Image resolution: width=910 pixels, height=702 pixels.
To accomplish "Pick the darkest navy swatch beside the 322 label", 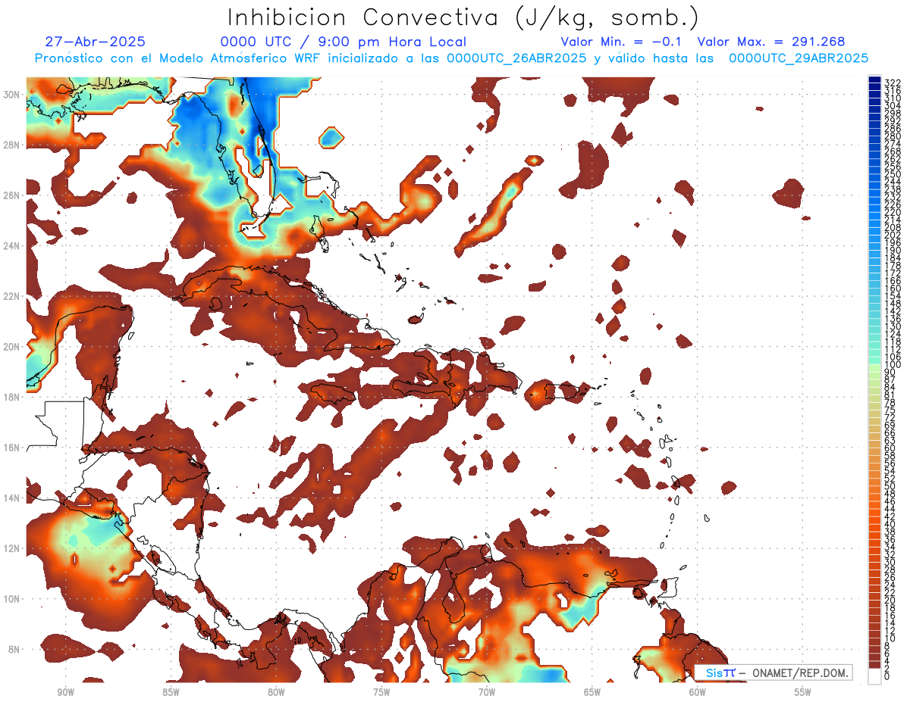I will click(x=874, y=80).
